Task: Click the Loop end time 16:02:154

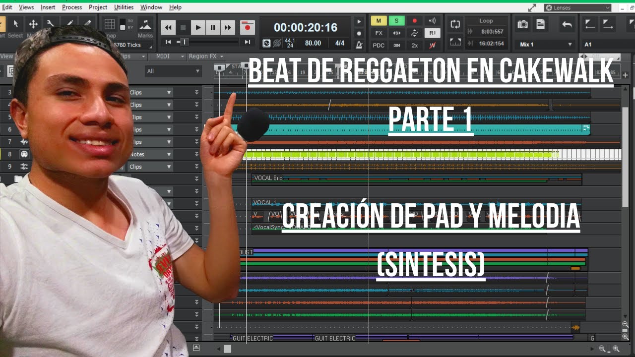Action: (491, 44)
